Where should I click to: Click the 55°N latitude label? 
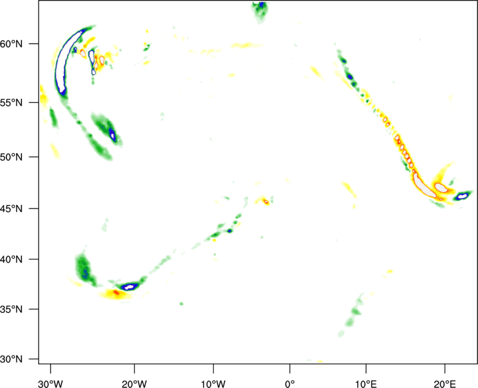(23, 103)
